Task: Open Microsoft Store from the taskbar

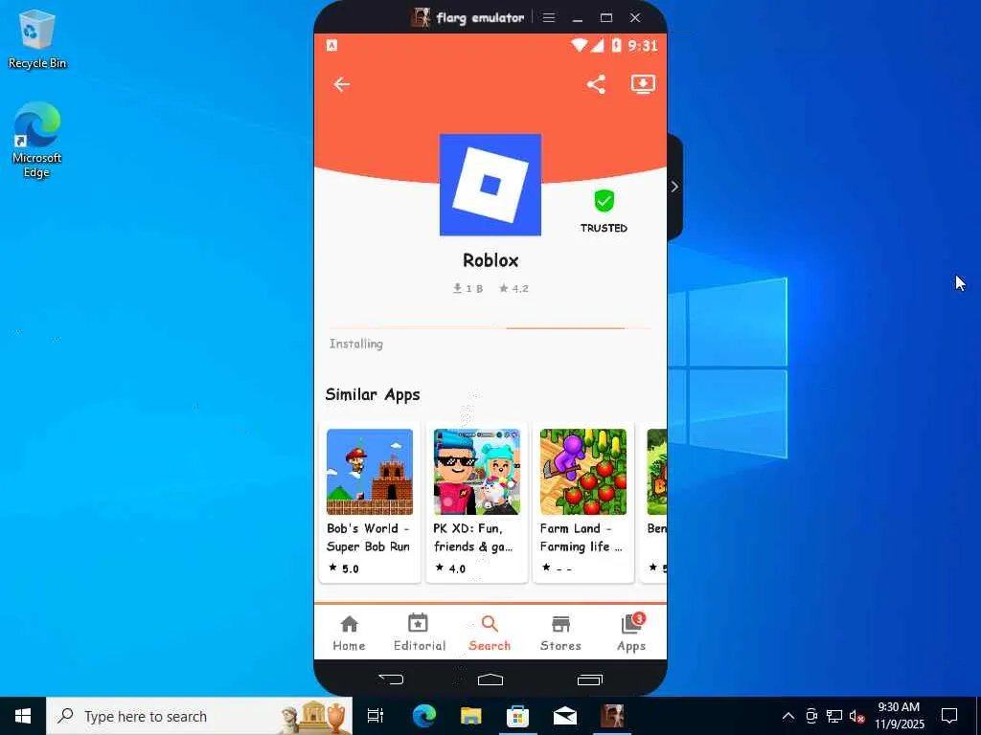Action: [x=517, y=716]
